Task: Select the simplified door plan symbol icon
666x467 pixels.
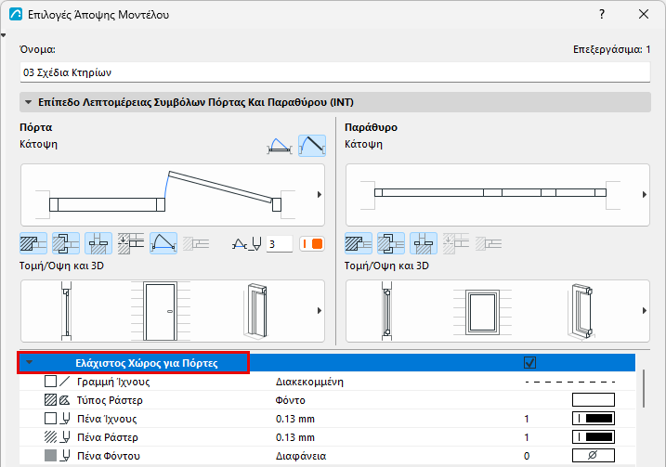Action: (x=280, y=146)
